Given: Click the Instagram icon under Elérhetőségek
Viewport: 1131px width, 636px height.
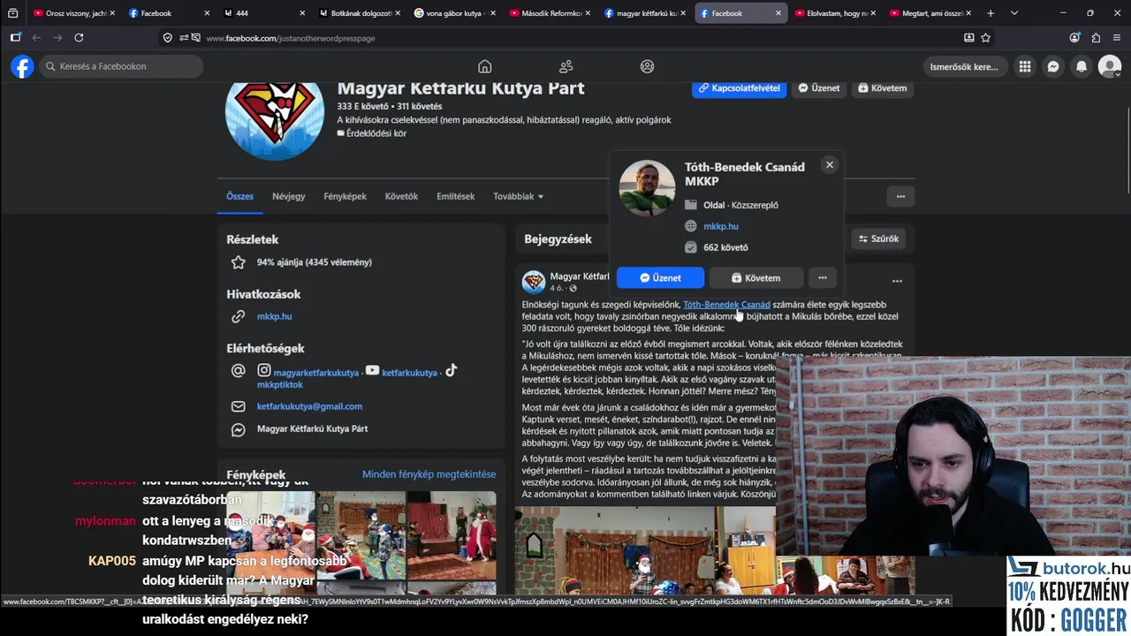Looking at the screenshot, I should tap(264, 371).
